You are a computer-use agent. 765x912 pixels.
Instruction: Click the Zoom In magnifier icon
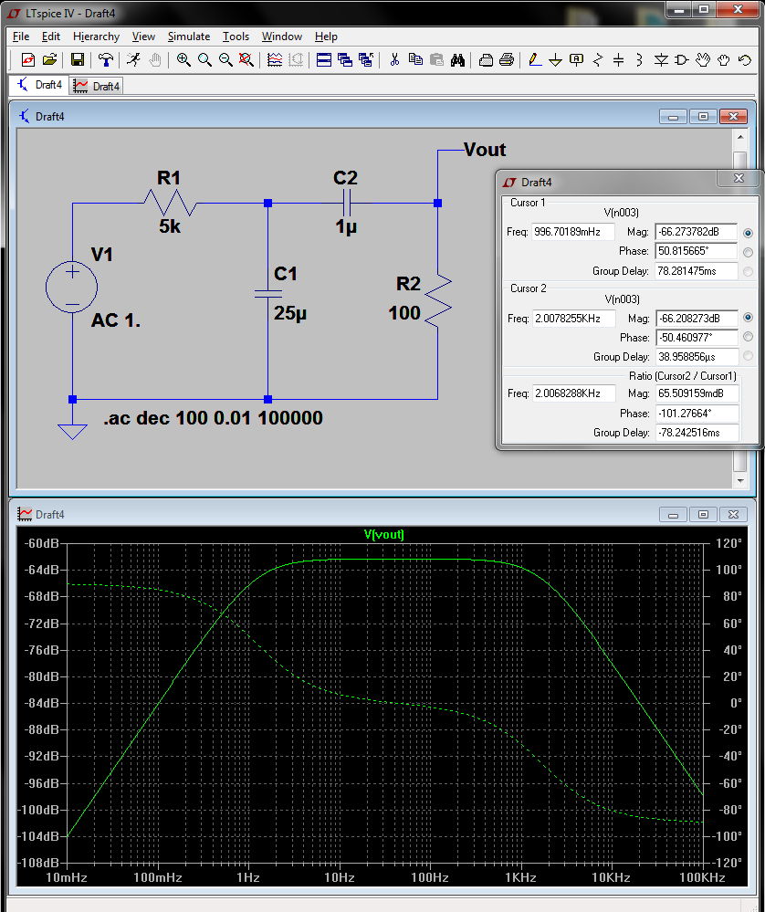point(183,59)
